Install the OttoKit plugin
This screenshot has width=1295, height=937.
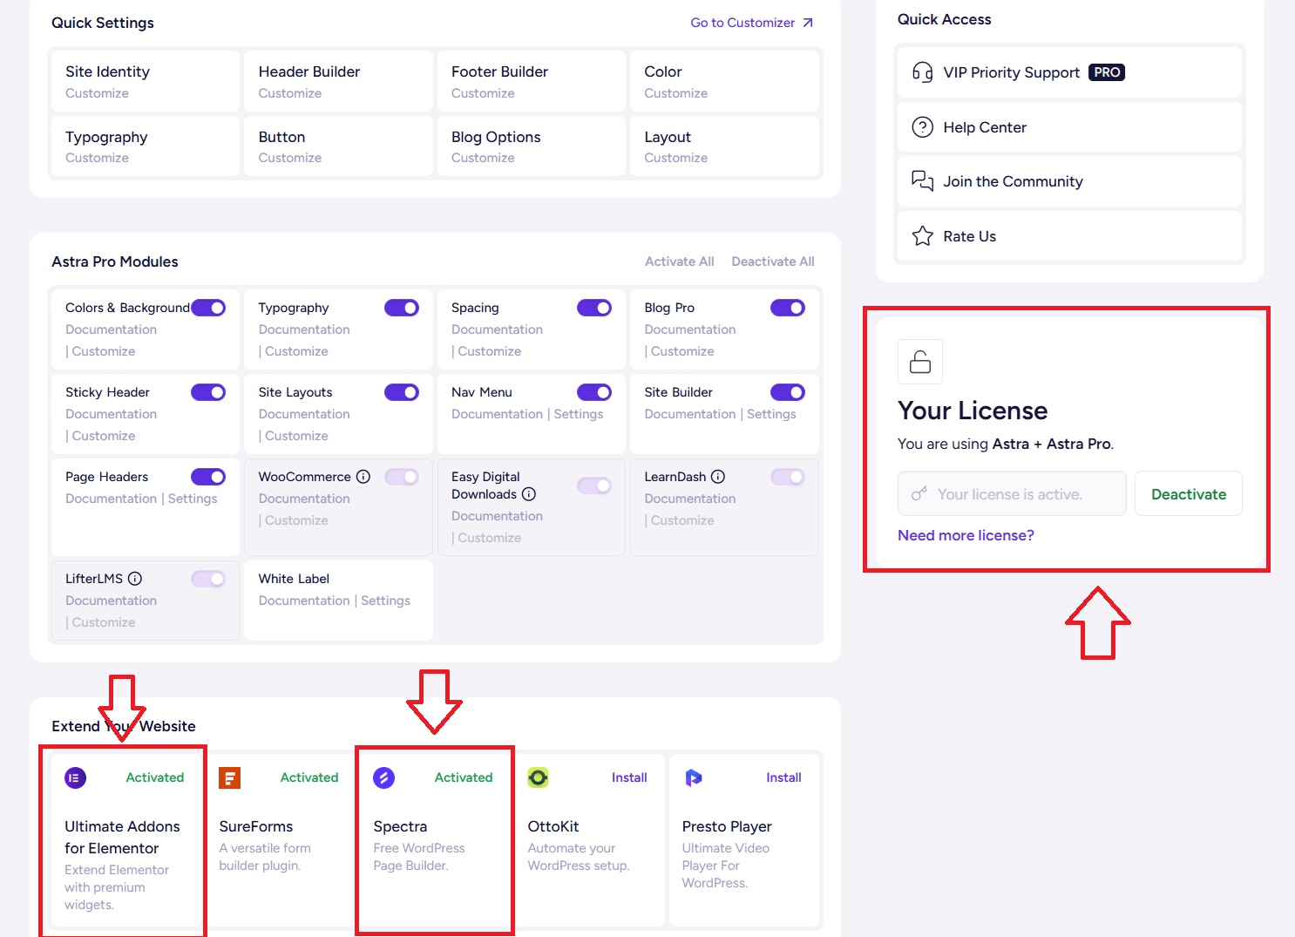tap(628, 777)
